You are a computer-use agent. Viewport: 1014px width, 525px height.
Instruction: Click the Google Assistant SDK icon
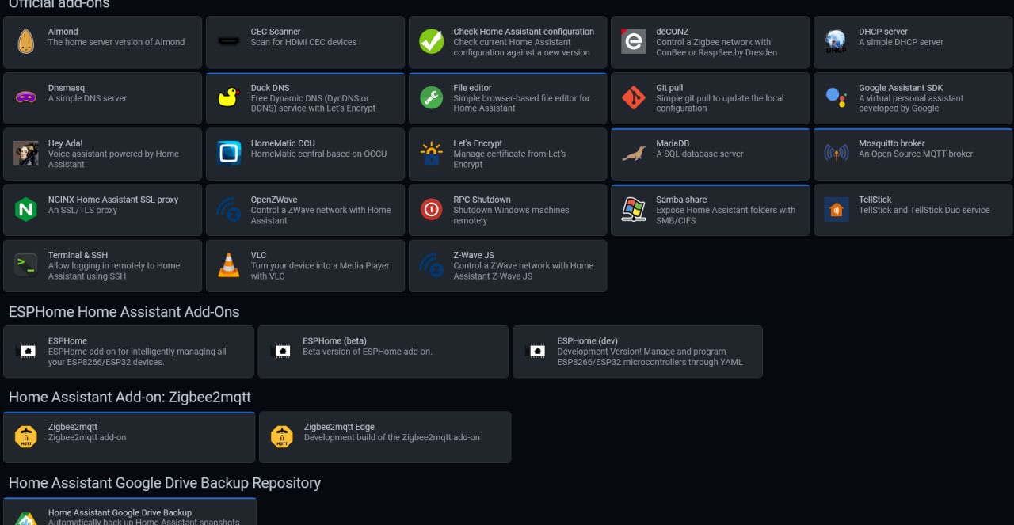[x=837, y=97]
